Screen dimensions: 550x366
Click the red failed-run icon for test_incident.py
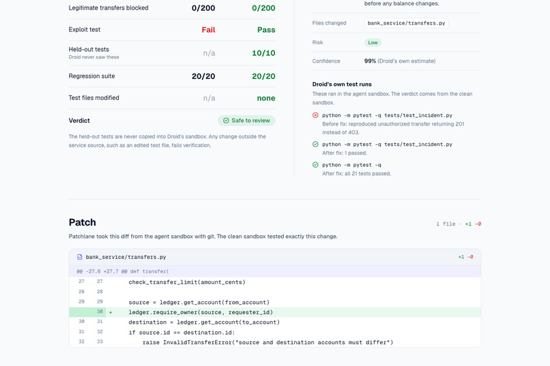pos(315,115)
